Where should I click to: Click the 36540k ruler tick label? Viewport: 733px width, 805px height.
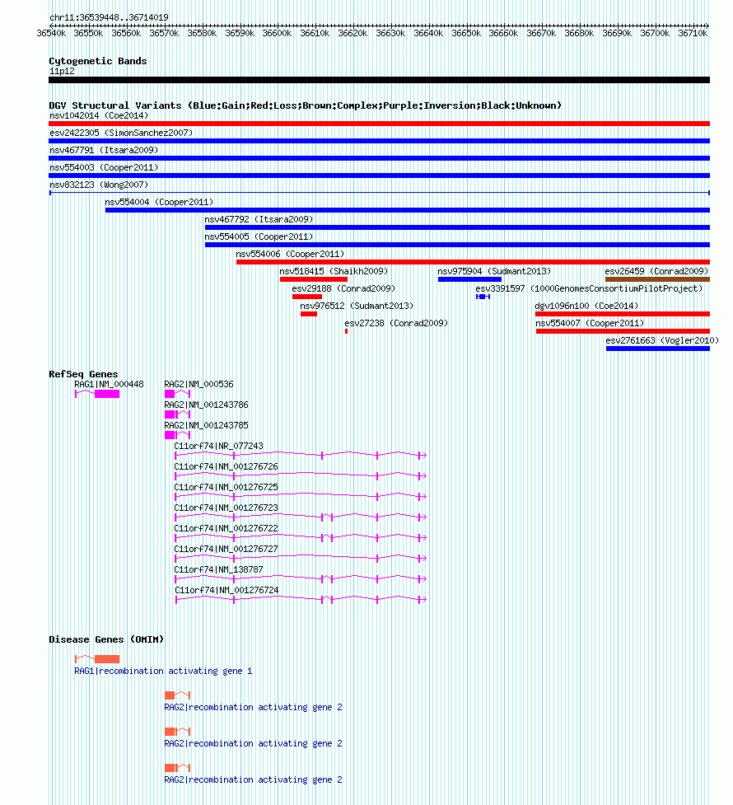pos(51,34)
